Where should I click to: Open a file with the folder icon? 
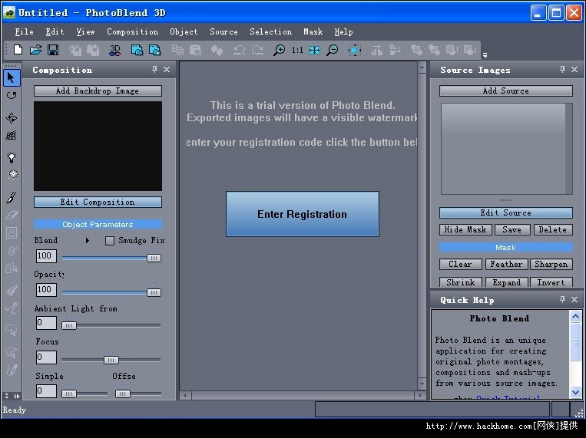click(x=35, y=50)
